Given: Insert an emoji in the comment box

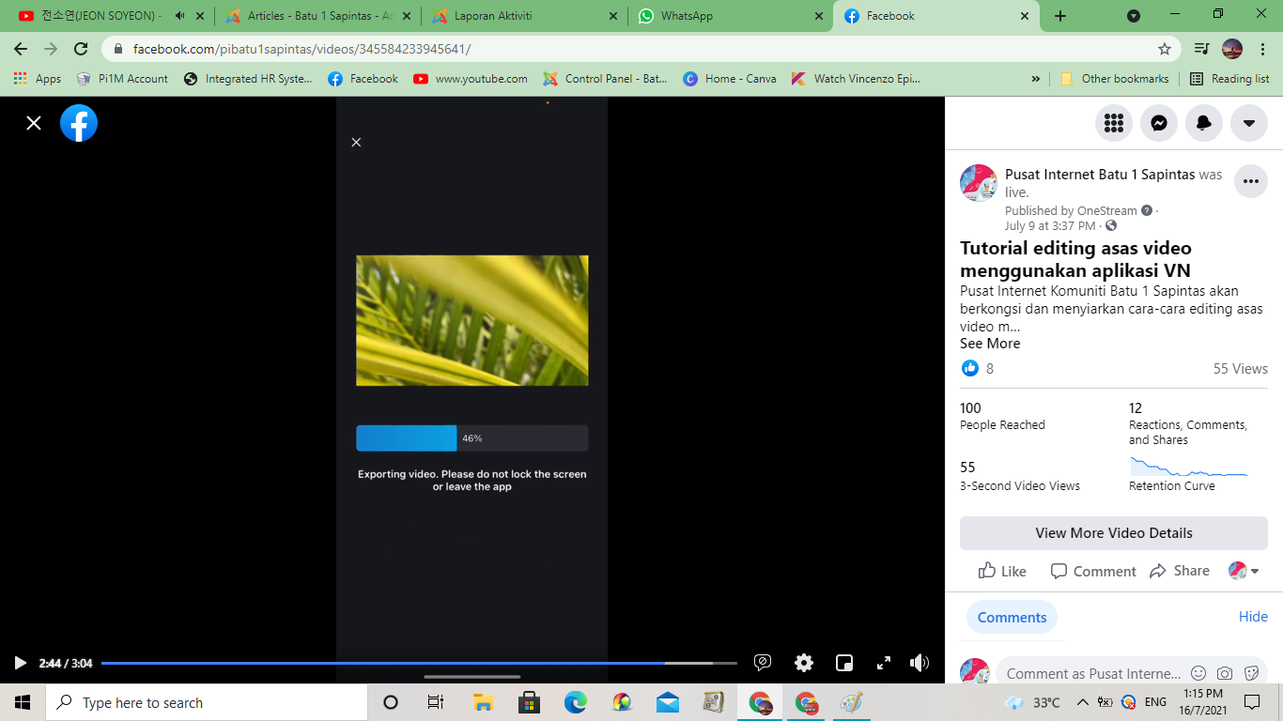Looking at the screenshot, I should [x=1198, y=673].
